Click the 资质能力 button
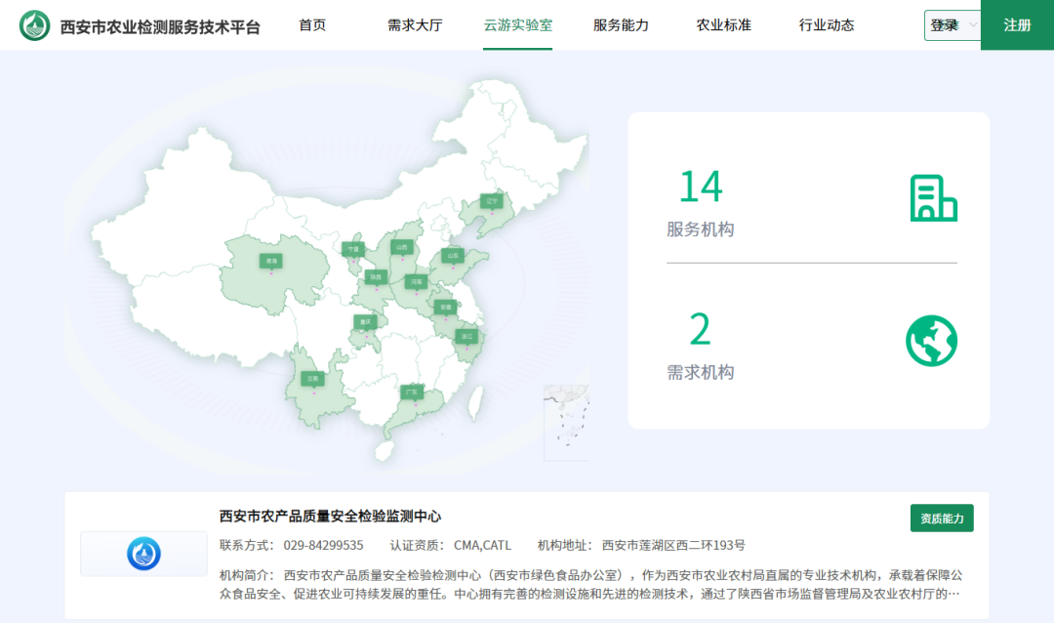Screen dimensions: 1054x623 tap(942, 519)
